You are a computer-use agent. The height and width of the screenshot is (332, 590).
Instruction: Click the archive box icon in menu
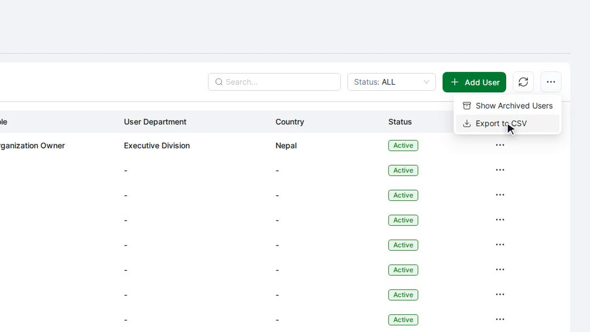467,106
